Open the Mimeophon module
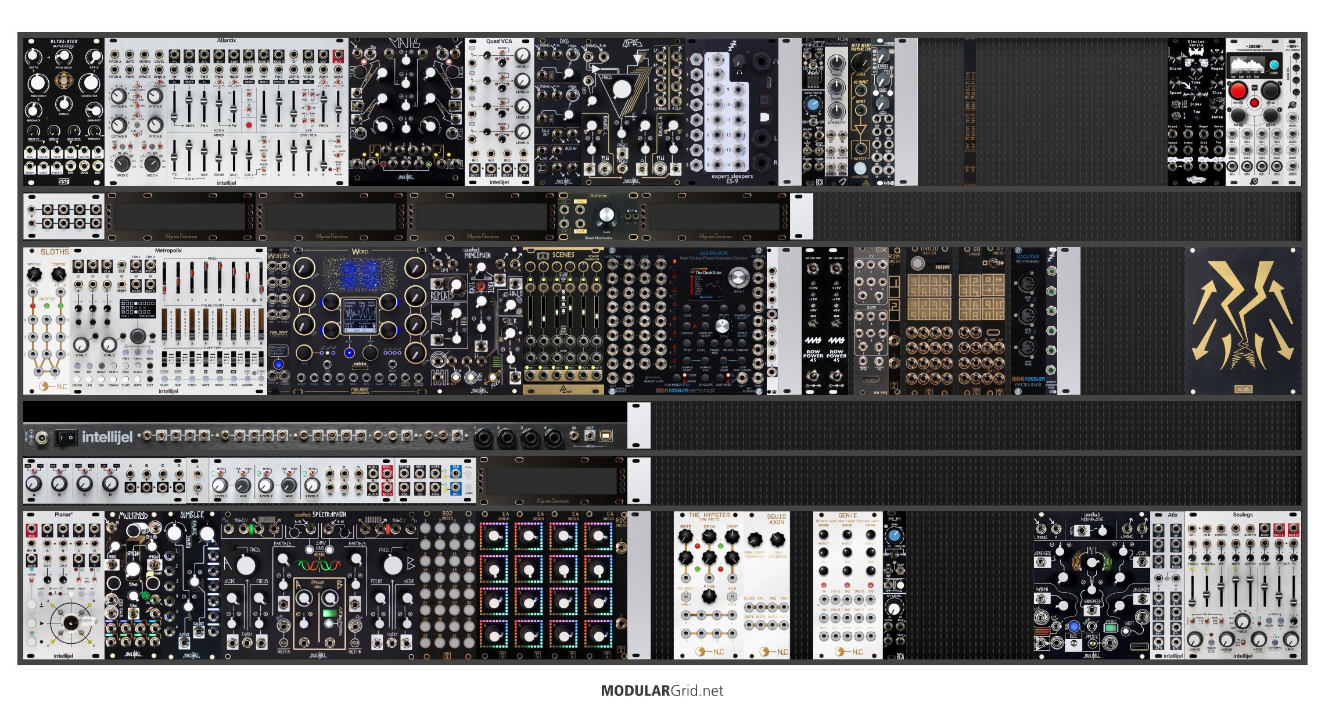The image size is (1325, 703). click(x=476, y=321)
